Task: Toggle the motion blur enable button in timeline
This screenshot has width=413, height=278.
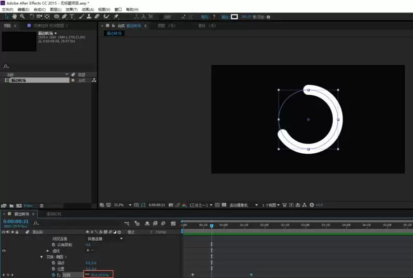Action: tap(163, 223)
